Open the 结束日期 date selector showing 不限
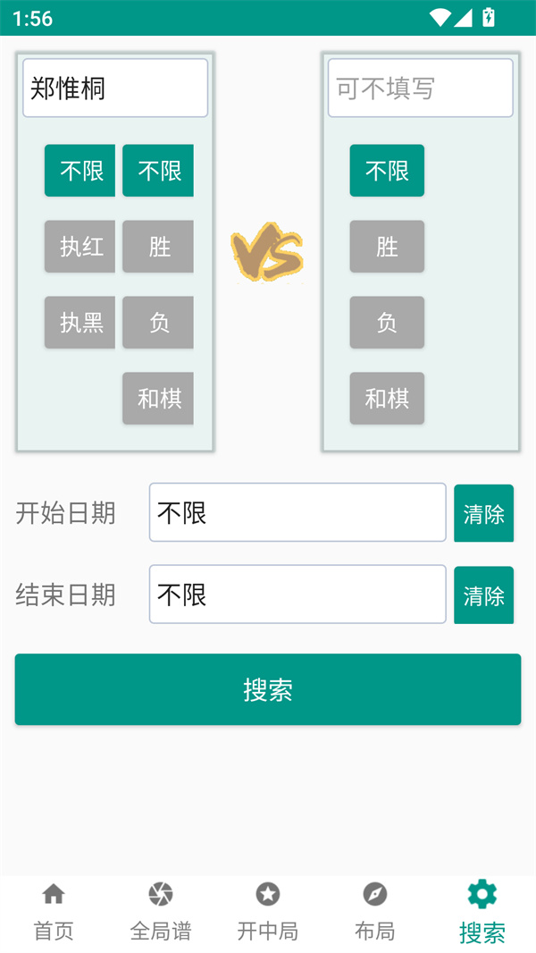Viewport: 536px width, 953px height. (297, 595)
